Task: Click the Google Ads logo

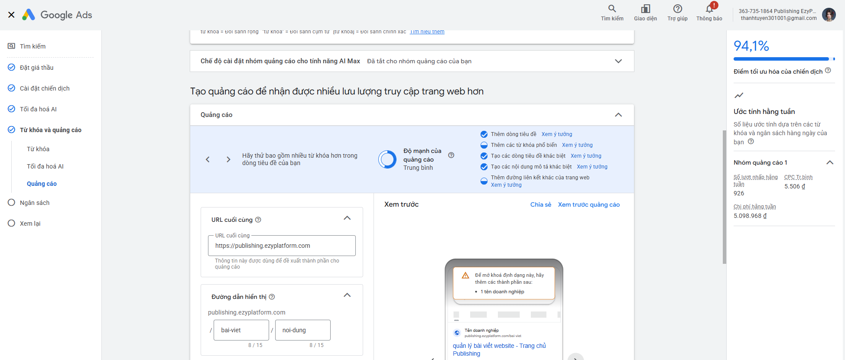Action: [x=57, y=15]
